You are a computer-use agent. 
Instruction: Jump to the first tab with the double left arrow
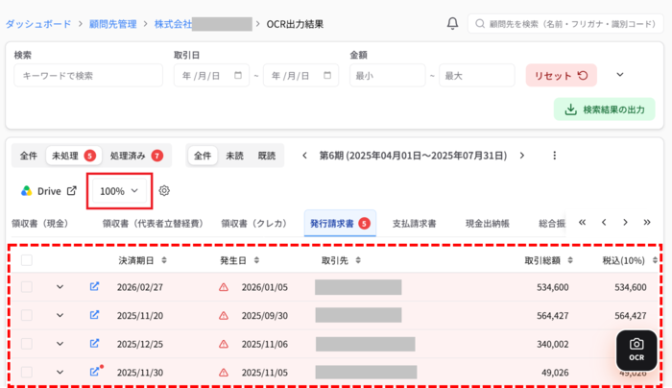(x=582, y=222)
